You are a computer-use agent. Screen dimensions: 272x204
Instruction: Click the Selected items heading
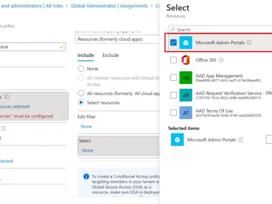(x=184, y=128)
